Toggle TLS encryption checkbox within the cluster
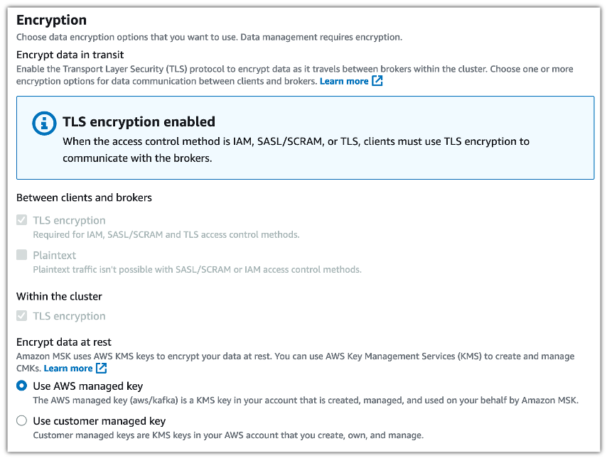 [x=22, y=316]
